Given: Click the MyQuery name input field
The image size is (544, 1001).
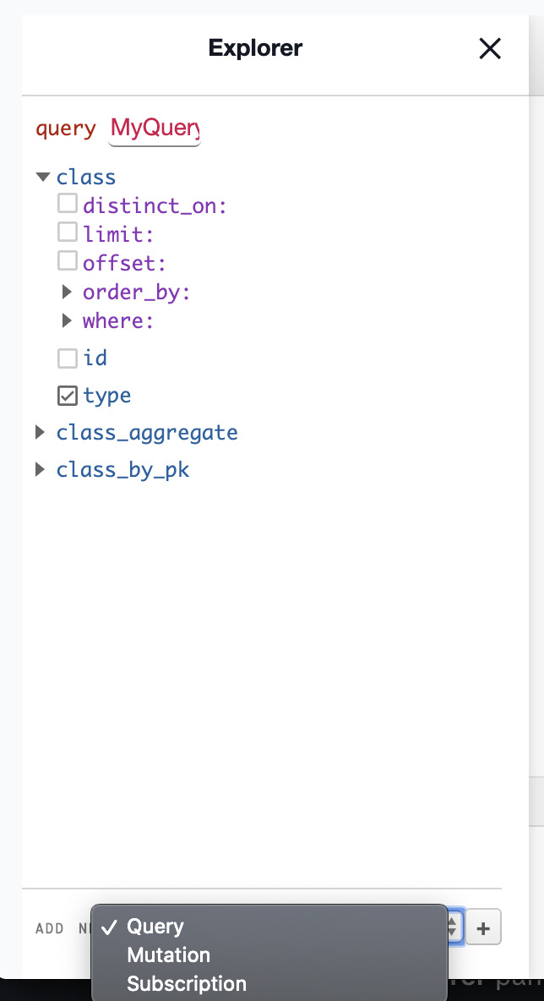Looking at the screenshot, I should point(155,129).
